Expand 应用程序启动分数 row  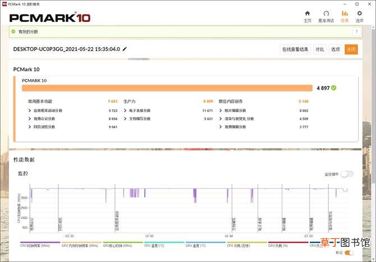[30, 111]
